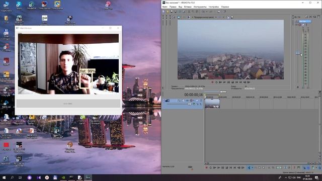
Task: Click Record button in bottom timeline transport
Action: (x=207, y=167)
